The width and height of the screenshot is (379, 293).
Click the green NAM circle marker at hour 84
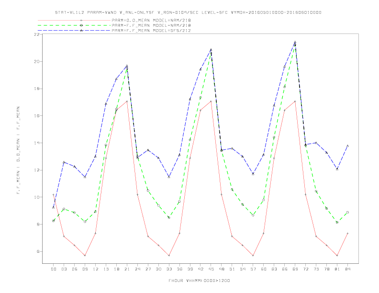tap(347, 212)
